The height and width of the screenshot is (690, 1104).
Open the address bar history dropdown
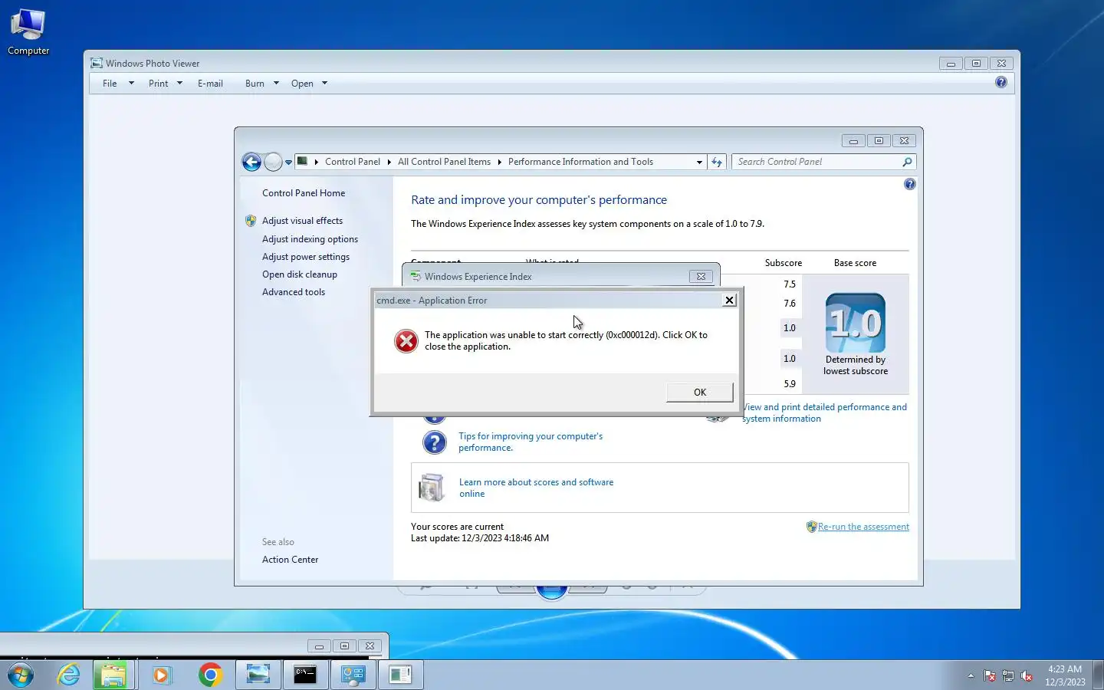click(699, 162)
